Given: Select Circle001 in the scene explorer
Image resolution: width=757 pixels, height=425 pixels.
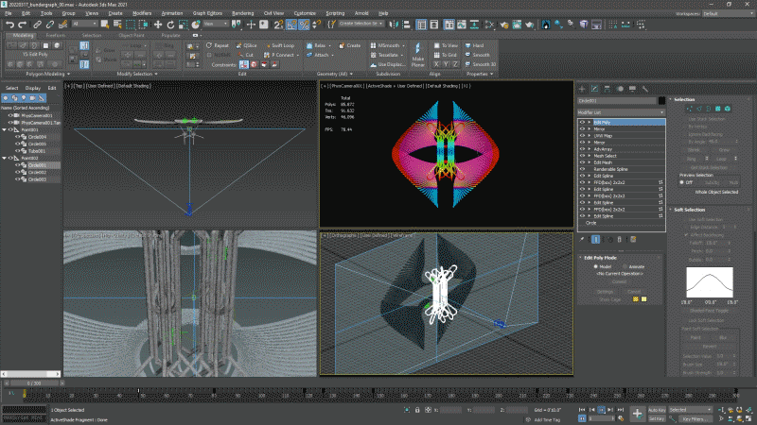Looking at the screenshot, I should click(x=37, y=165).
